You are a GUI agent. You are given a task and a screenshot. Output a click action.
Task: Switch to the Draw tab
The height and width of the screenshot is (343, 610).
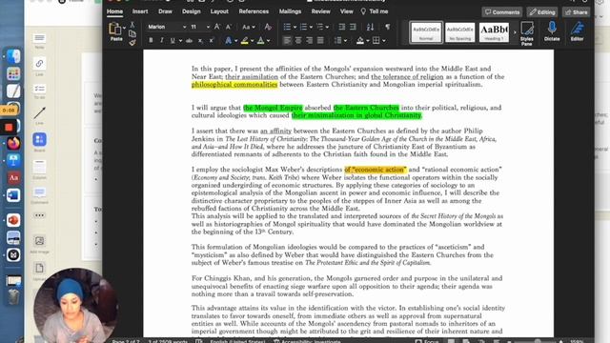[165, 11]
